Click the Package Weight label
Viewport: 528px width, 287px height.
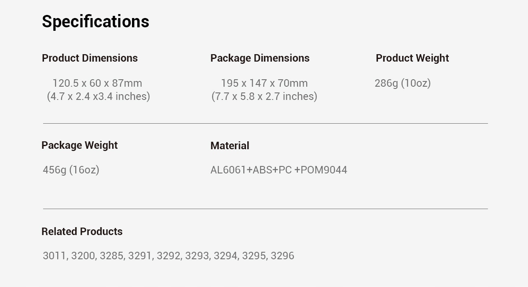click(80, 145)
